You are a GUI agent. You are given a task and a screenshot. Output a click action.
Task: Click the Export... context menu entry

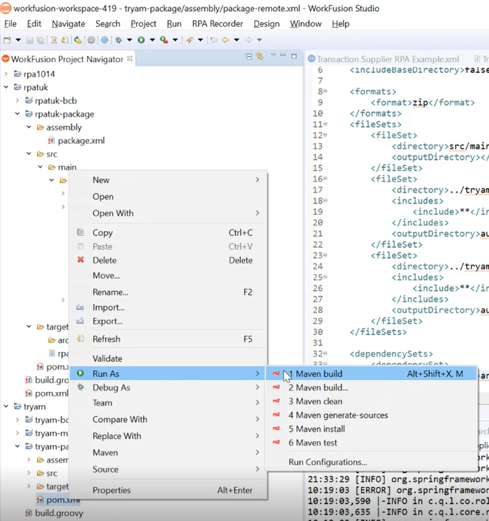tap(168, 321)
